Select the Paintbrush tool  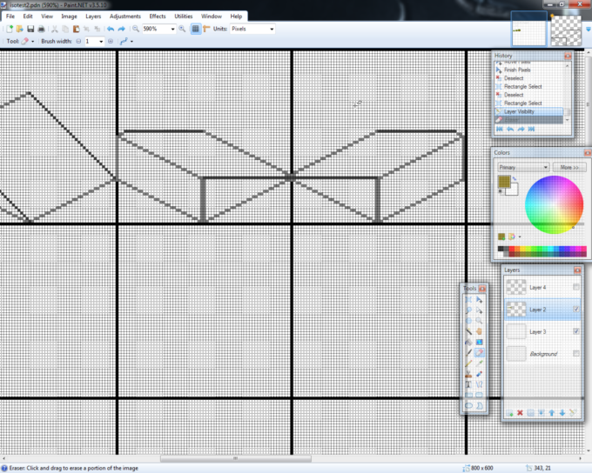[x=468, y=353]
